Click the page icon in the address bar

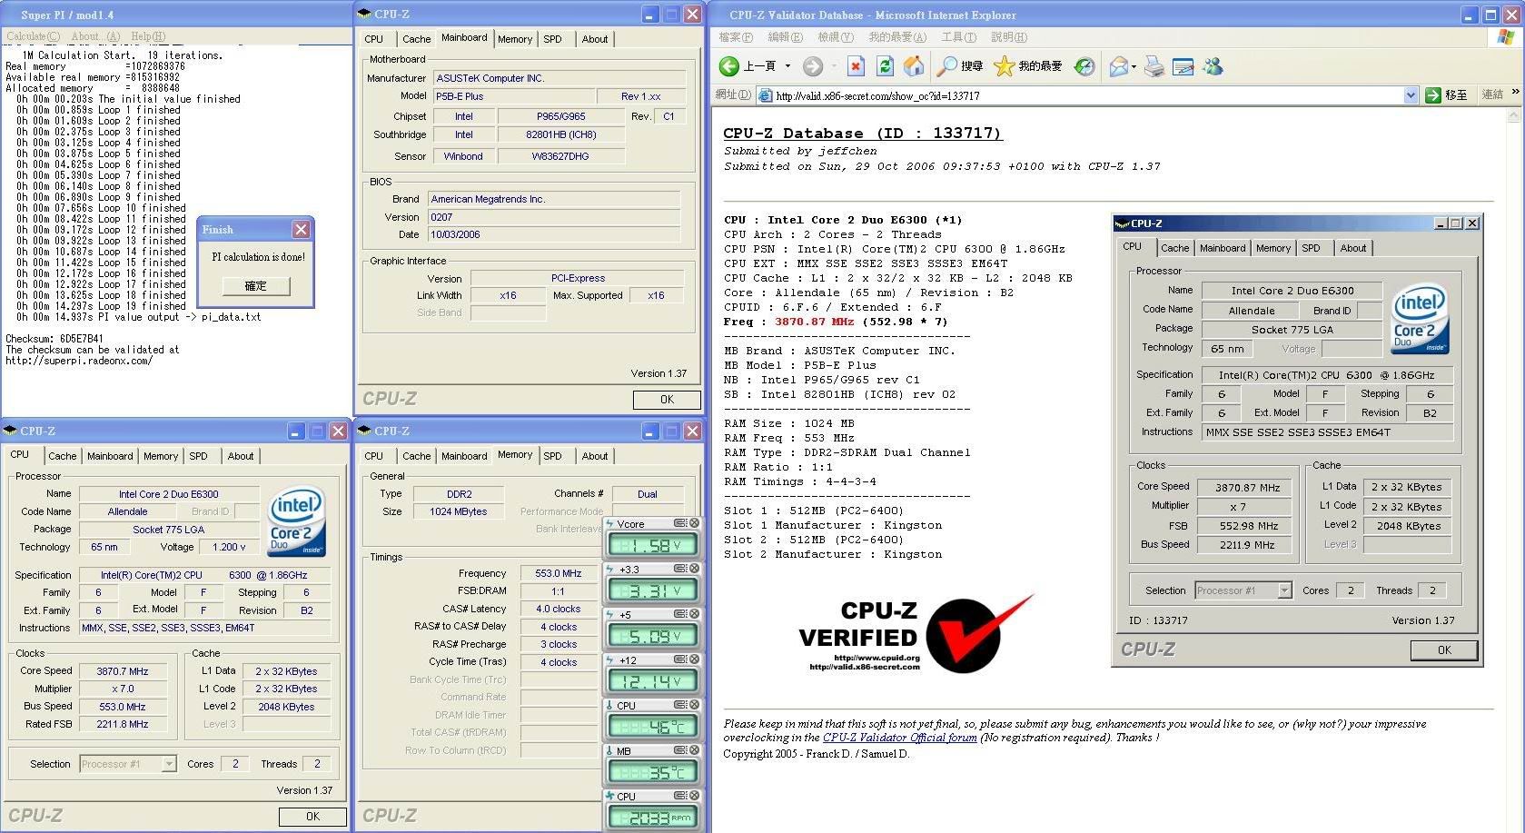tap(766, 95)
